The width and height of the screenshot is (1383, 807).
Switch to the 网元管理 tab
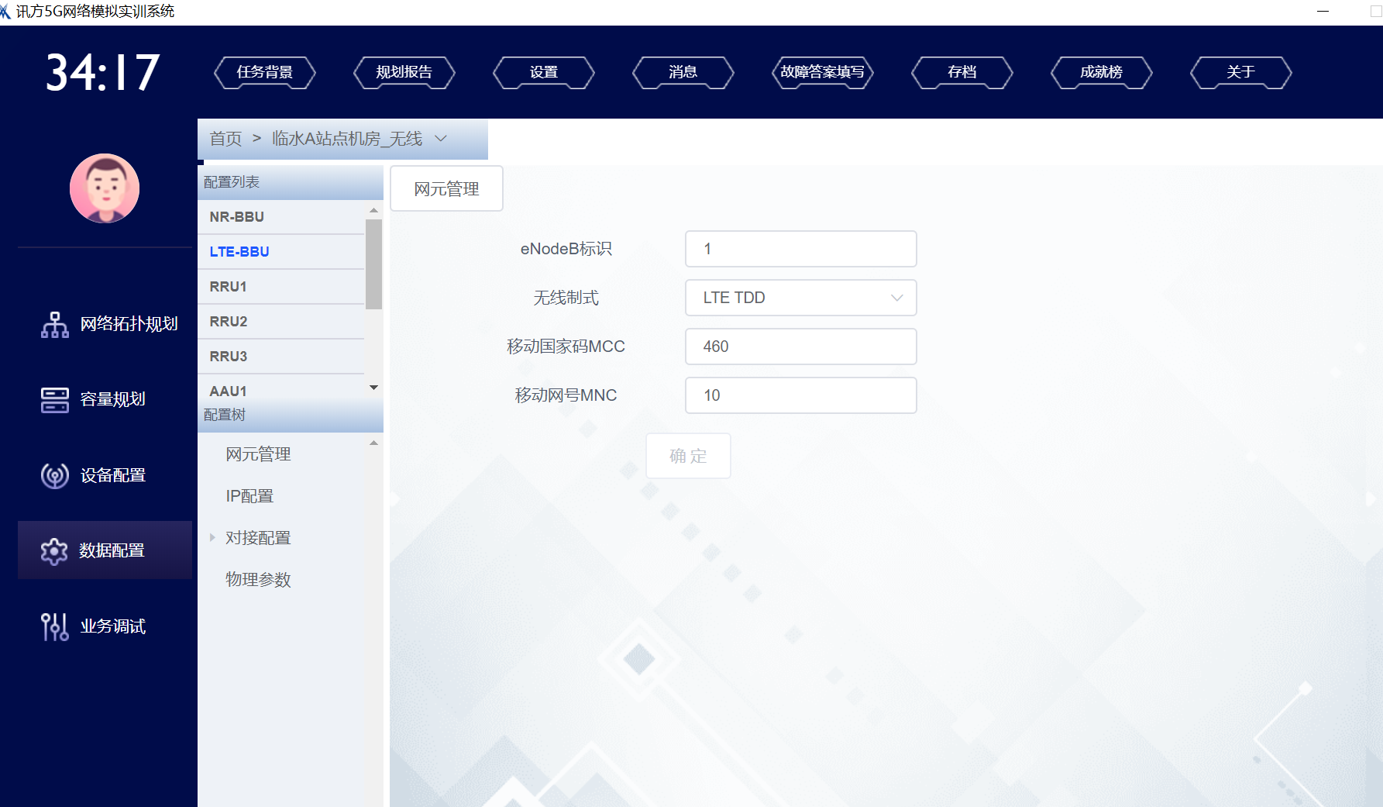coord(446,188)
